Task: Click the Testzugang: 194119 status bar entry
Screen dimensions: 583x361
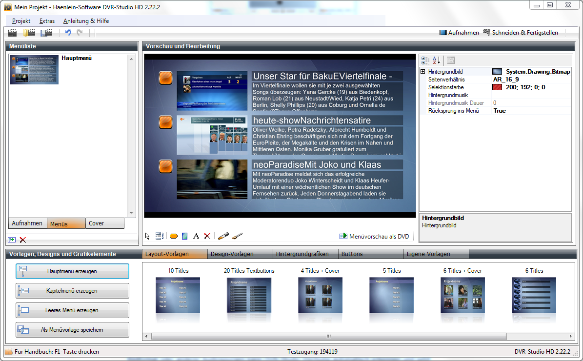Action: pos(312,352)
